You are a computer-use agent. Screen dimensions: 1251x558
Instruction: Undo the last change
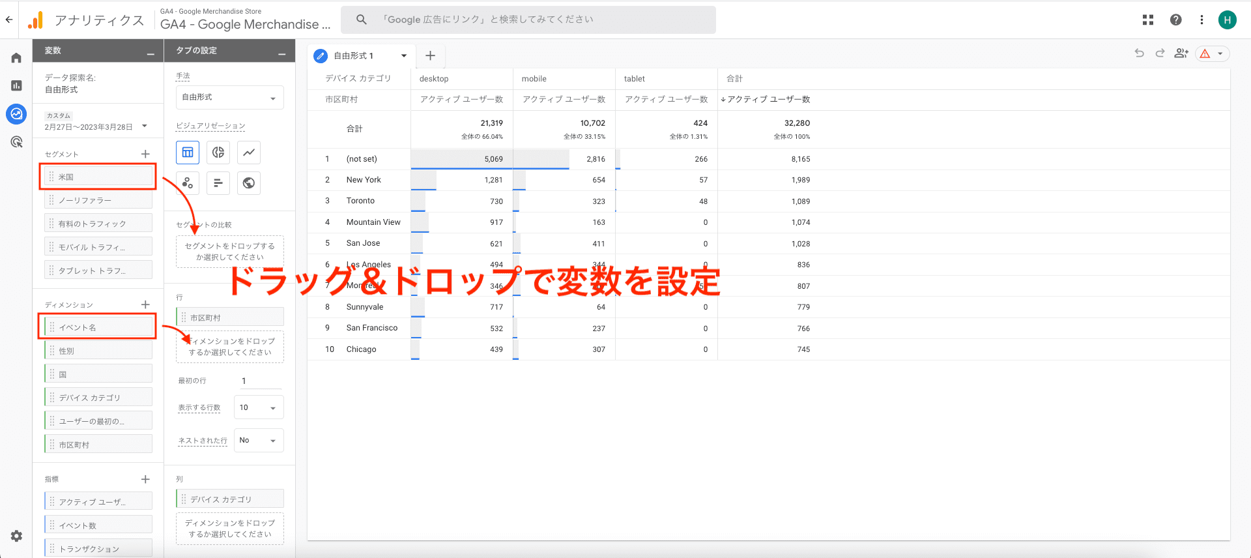pos(1139,53)
